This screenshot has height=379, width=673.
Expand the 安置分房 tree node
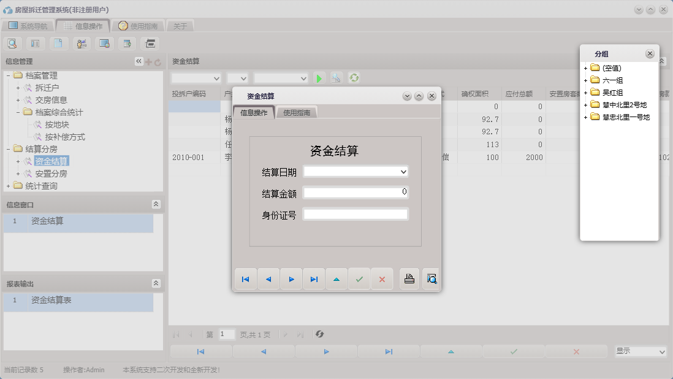point(18,174)
